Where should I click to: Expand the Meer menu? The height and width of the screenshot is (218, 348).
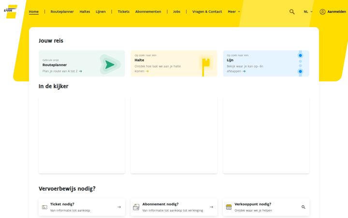tap(234, 12)
